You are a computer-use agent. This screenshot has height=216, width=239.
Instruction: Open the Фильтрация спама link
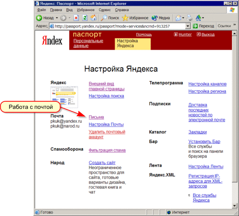tap(107, 150)
